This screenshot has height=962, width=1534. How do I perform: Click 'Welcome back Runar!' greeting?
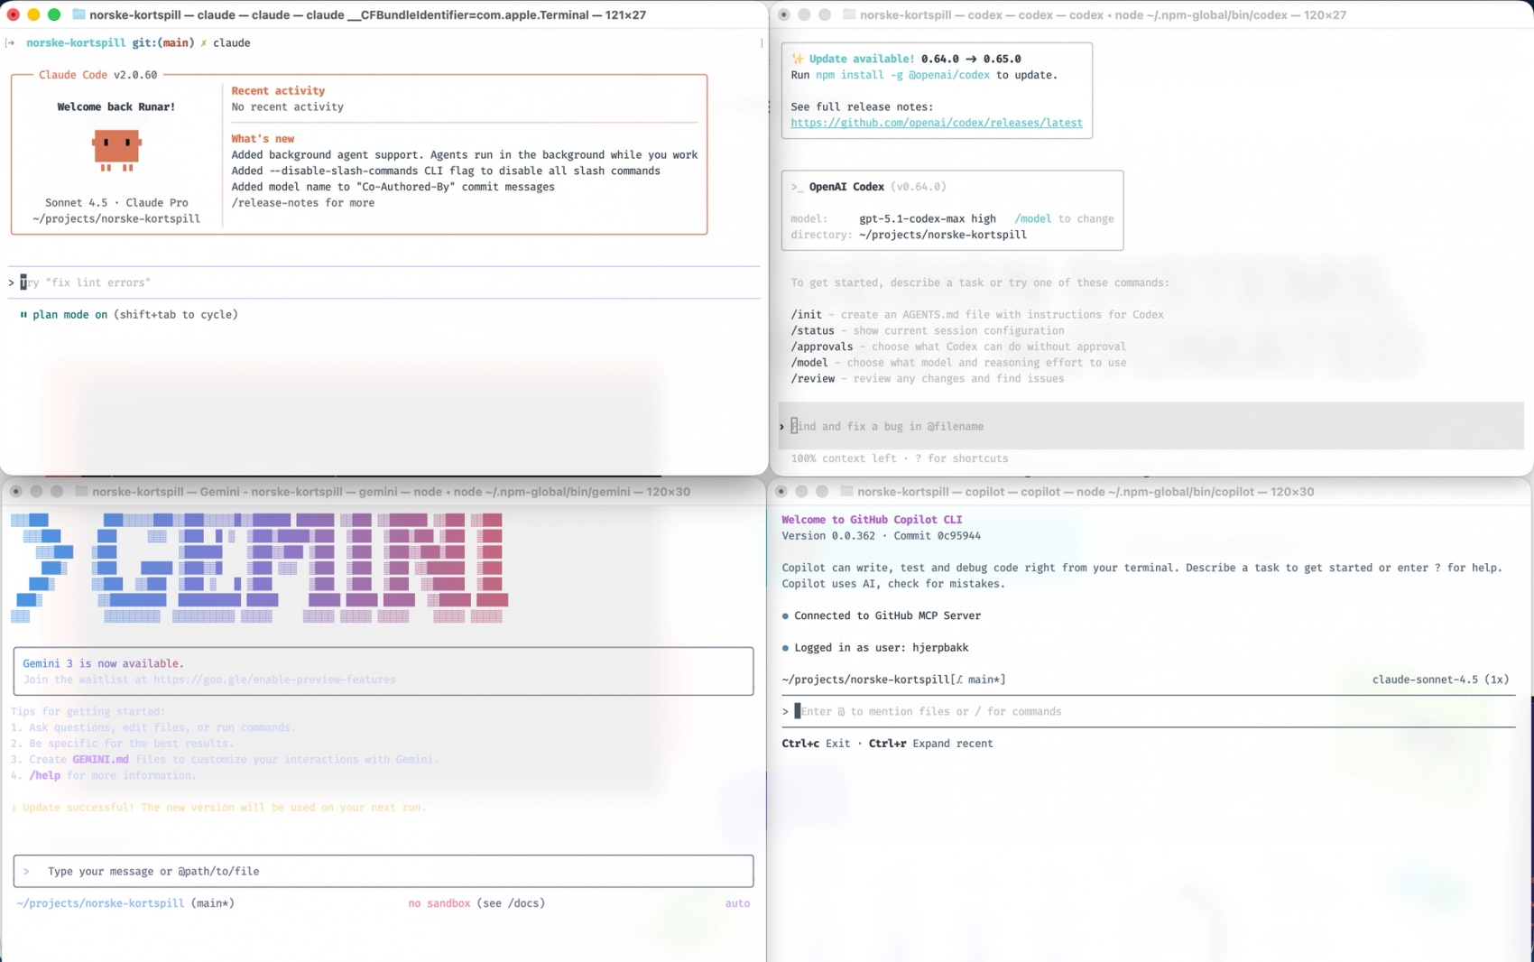pos(116,106)
